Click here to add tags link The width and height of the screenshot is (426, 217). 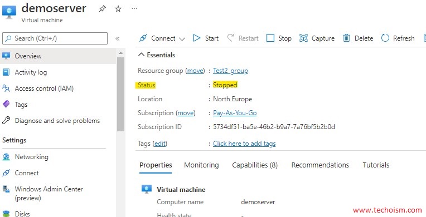[x=244, y=144]
